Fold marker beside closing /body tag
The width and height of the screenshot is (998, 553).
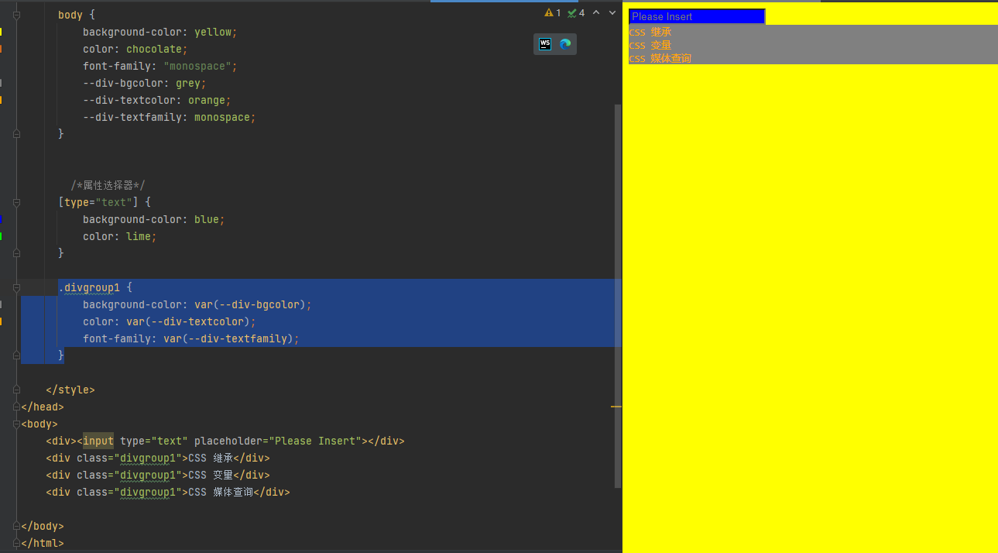pos(16,526)
